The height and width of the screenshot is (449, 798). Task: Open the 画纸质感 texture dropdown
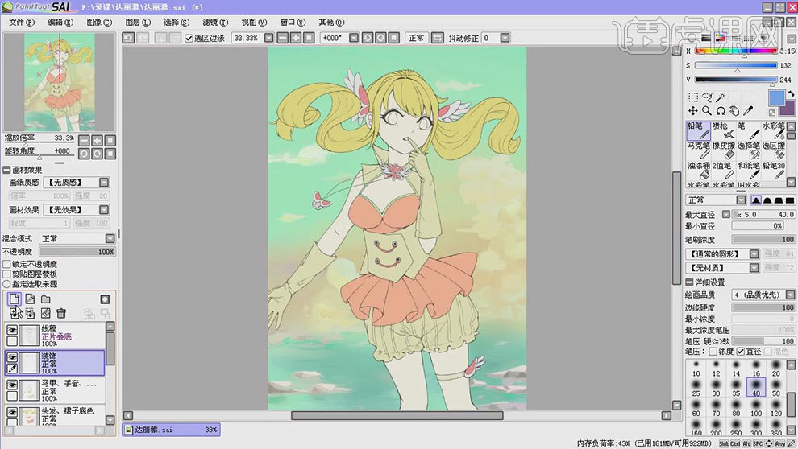104,183
